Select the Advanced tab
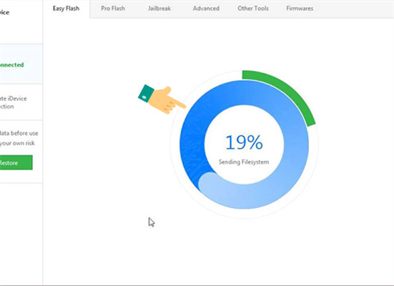394x286 pixels. (x=206, y=9)
